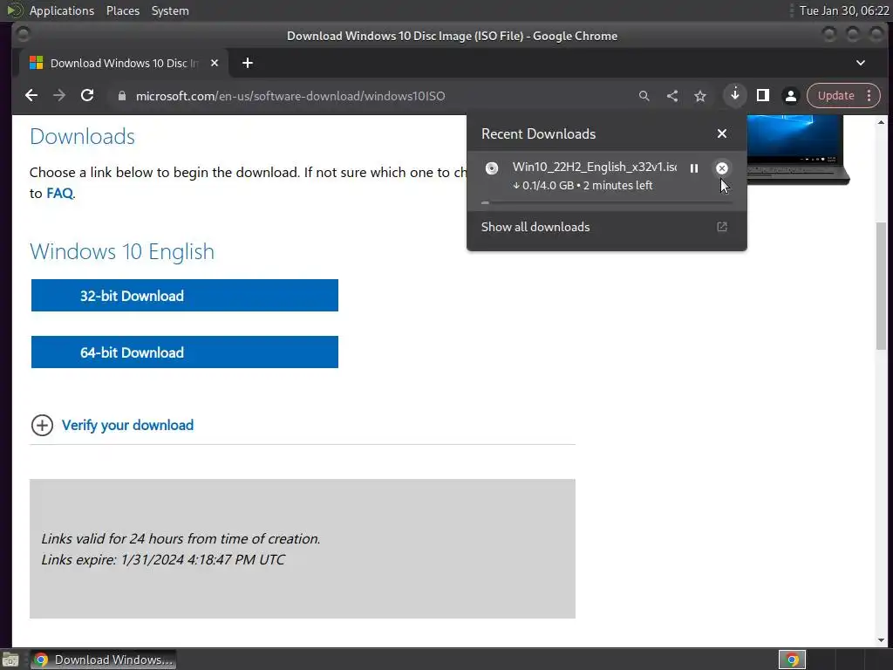Open the Chrome profile avatar
893x670 pixels.
pyautogui.click(x=790, y=96)
